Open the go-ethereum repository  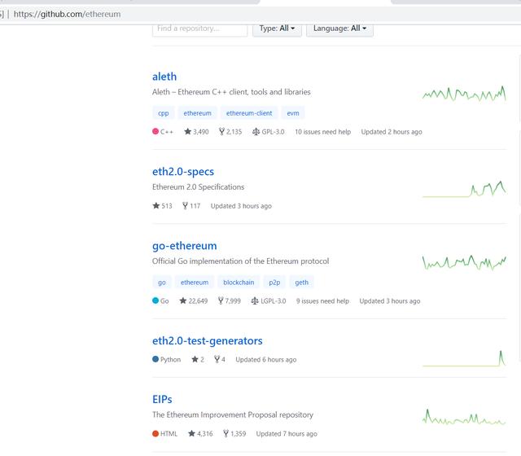click(185, 246)
